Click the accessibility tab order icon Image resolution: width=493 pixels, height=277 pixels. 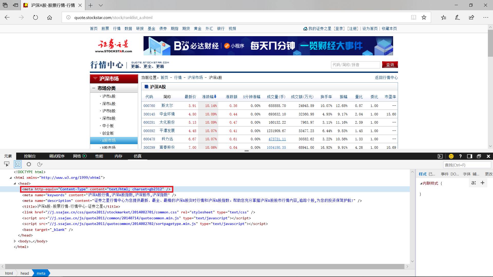(x=40, y=164)
